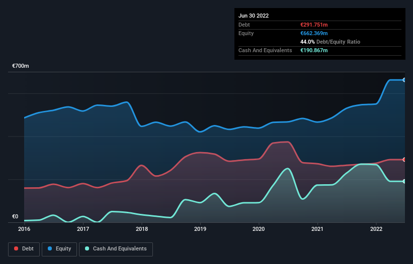Select the red Debt endpoint marker on chart

pyautogui.click(x=404, y=160)
